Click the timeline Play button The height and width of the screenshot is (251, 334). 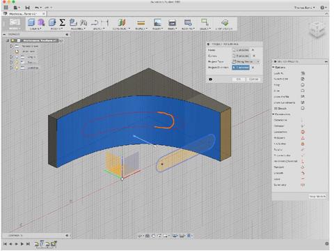pos(22,244)
